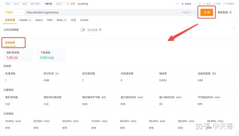Image resolution: width=239 pixels, height=136 pixels.
Task: Open the 接口用例 tab
Action: (35, 4)
